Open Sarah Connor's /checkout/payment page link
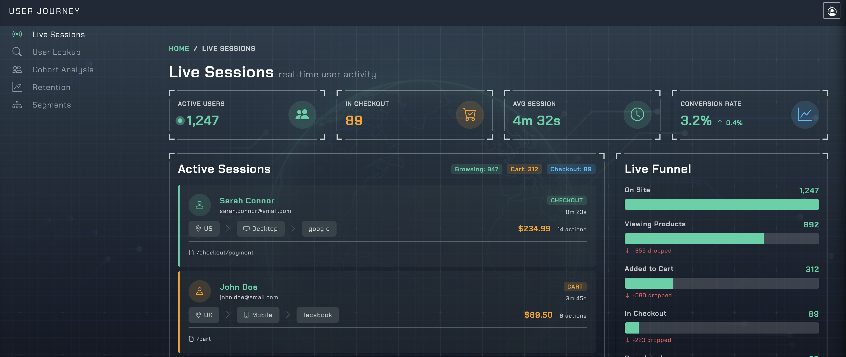This screenshot has height=357, width=846. 225,253
